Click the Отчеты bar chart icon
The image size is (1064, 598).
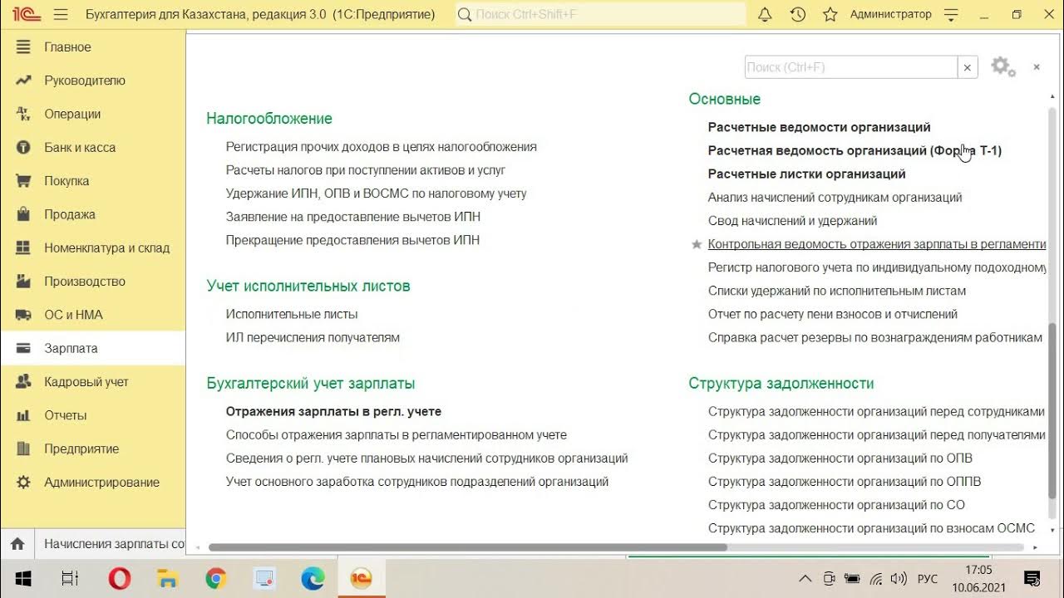(x=23, y=415)
